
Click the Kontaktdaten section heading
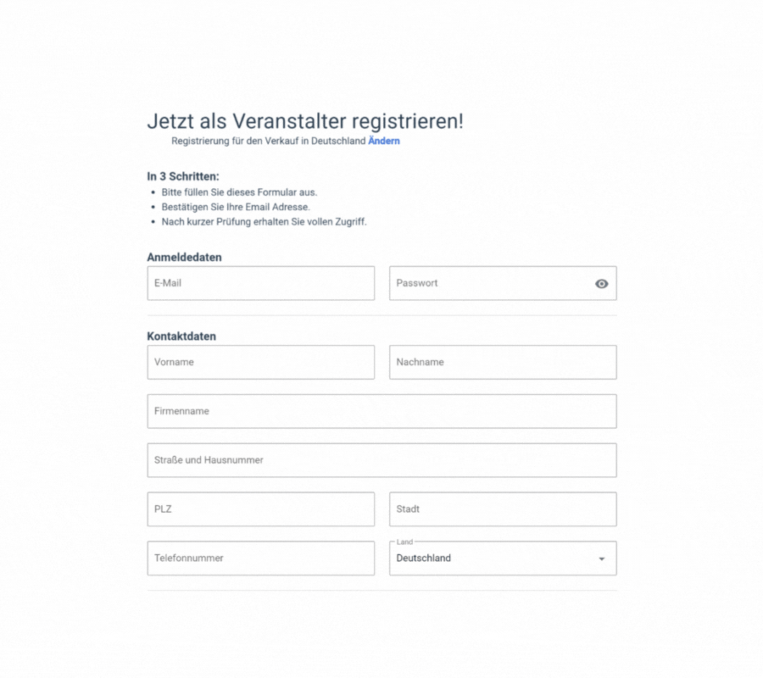click(181, 336)
